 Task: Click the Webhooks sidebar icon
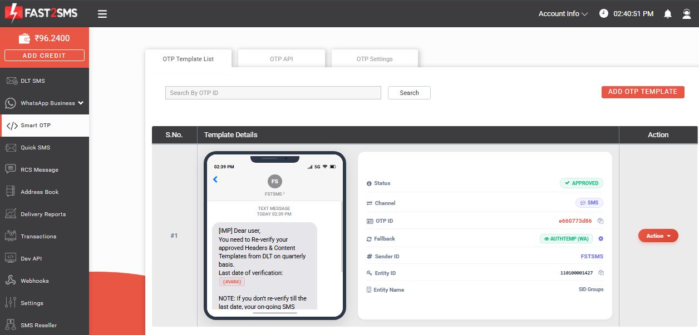click(11, 281)
